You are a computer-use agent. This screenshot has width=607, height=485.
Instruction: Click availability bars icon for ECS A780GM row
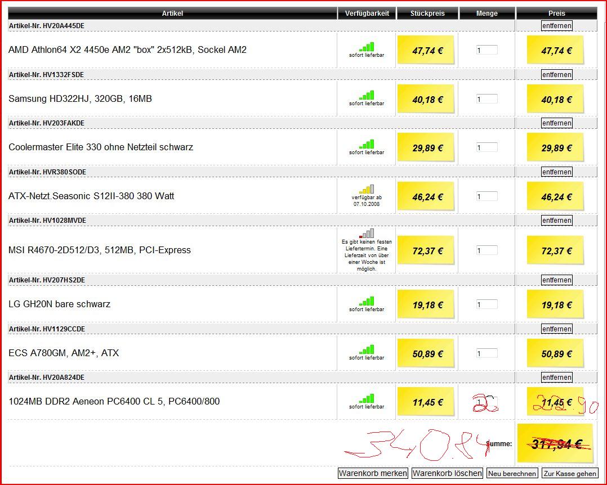367,349
